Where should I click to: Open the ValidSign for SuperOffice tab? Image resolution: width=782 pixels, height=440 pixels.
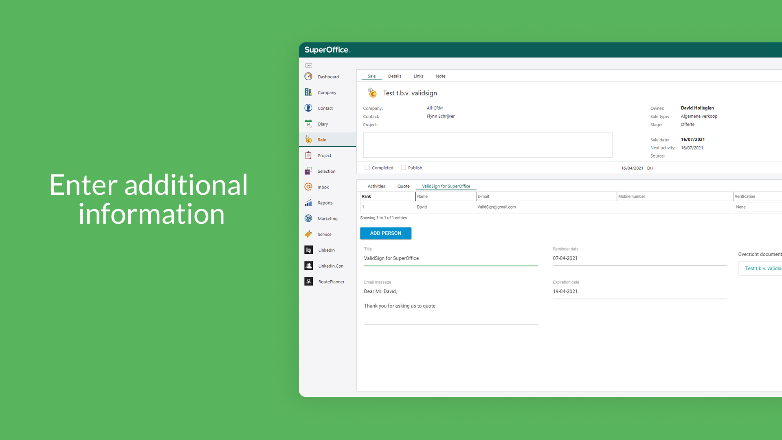tap(445, 187)
